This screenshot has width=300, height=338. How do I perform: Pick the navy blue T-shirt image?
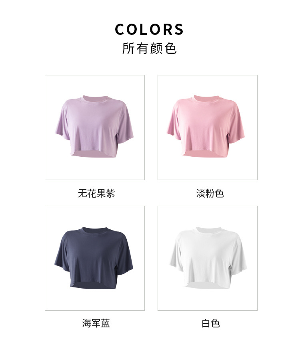coord(95,258)
